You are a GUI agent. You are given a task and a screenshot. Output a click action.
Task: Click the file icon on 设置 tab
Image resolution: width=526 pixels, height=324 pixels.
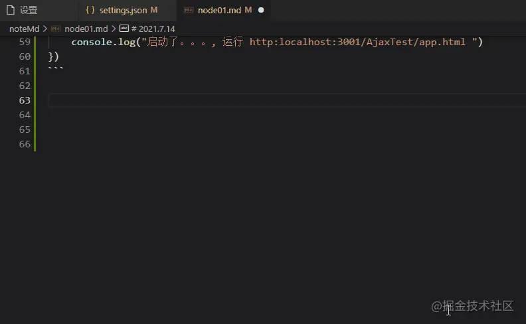pyautogui.click(x=11, y=10)
